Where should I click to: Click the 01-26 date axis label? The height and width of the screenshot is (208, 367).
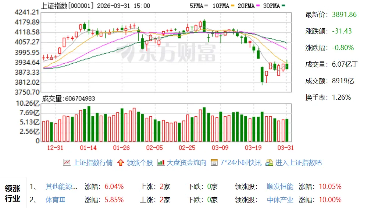(121, 148)
